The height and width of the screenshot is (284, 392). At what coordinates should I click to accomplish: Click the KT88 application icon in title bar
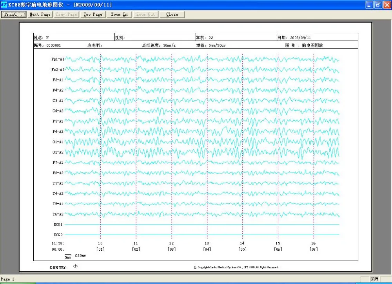4,5
